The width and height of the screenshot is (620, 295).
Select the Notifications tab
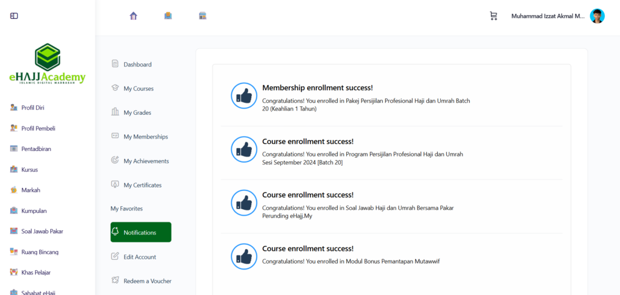140,232
